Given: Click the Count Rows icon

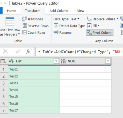Looking at the screenshot, I should (24, 33).
